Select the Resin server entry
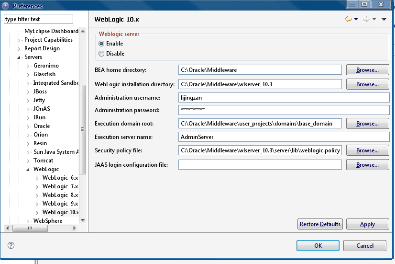The height and width of the screenshot is (264, 395). point(40,143)
